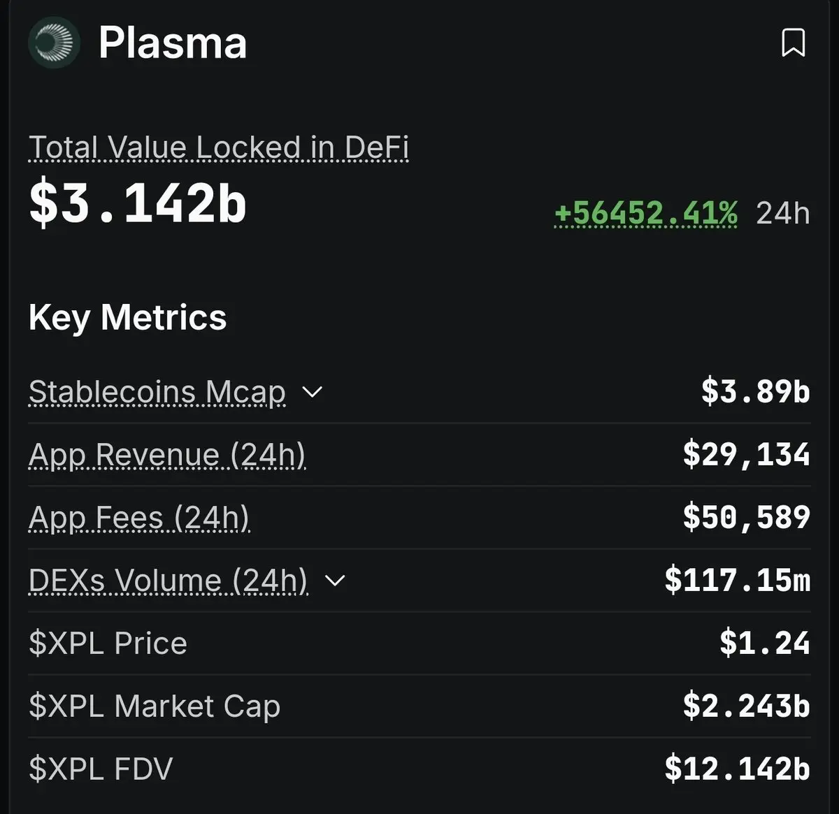
Task: Open the App Fees (24h) metric label
Action: pos(139,518)
